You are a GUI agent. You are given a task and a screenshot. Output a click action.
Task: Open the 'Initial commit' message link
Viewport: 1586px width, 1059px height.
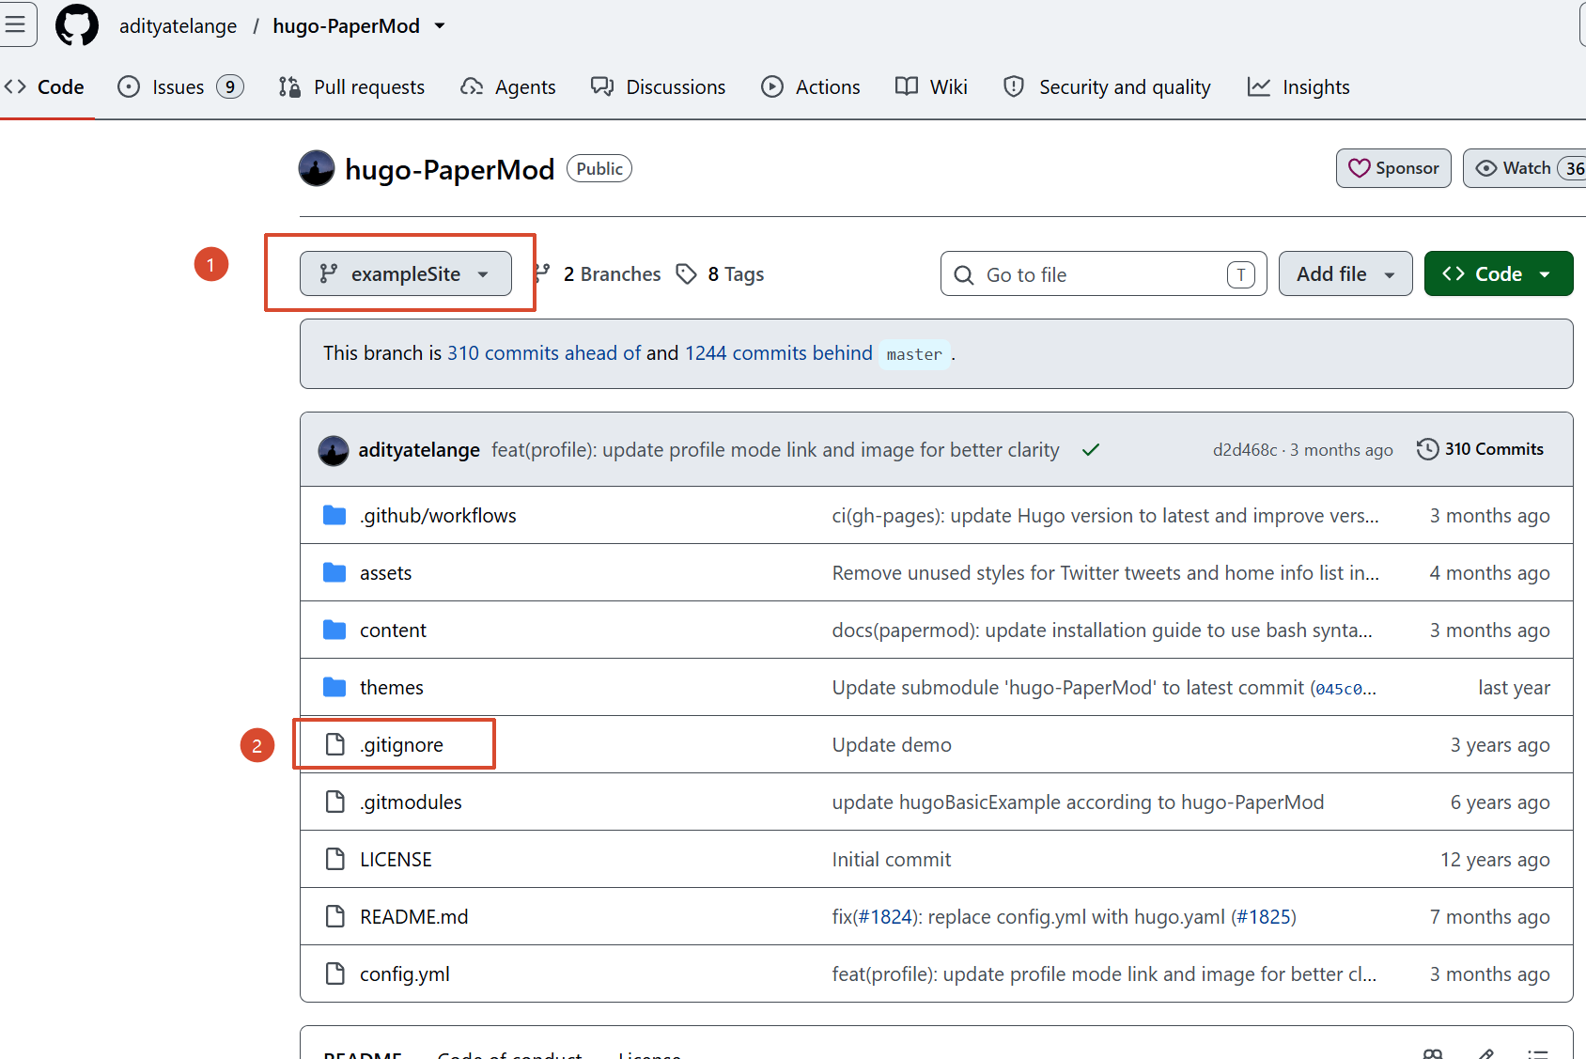pos(892,860)
